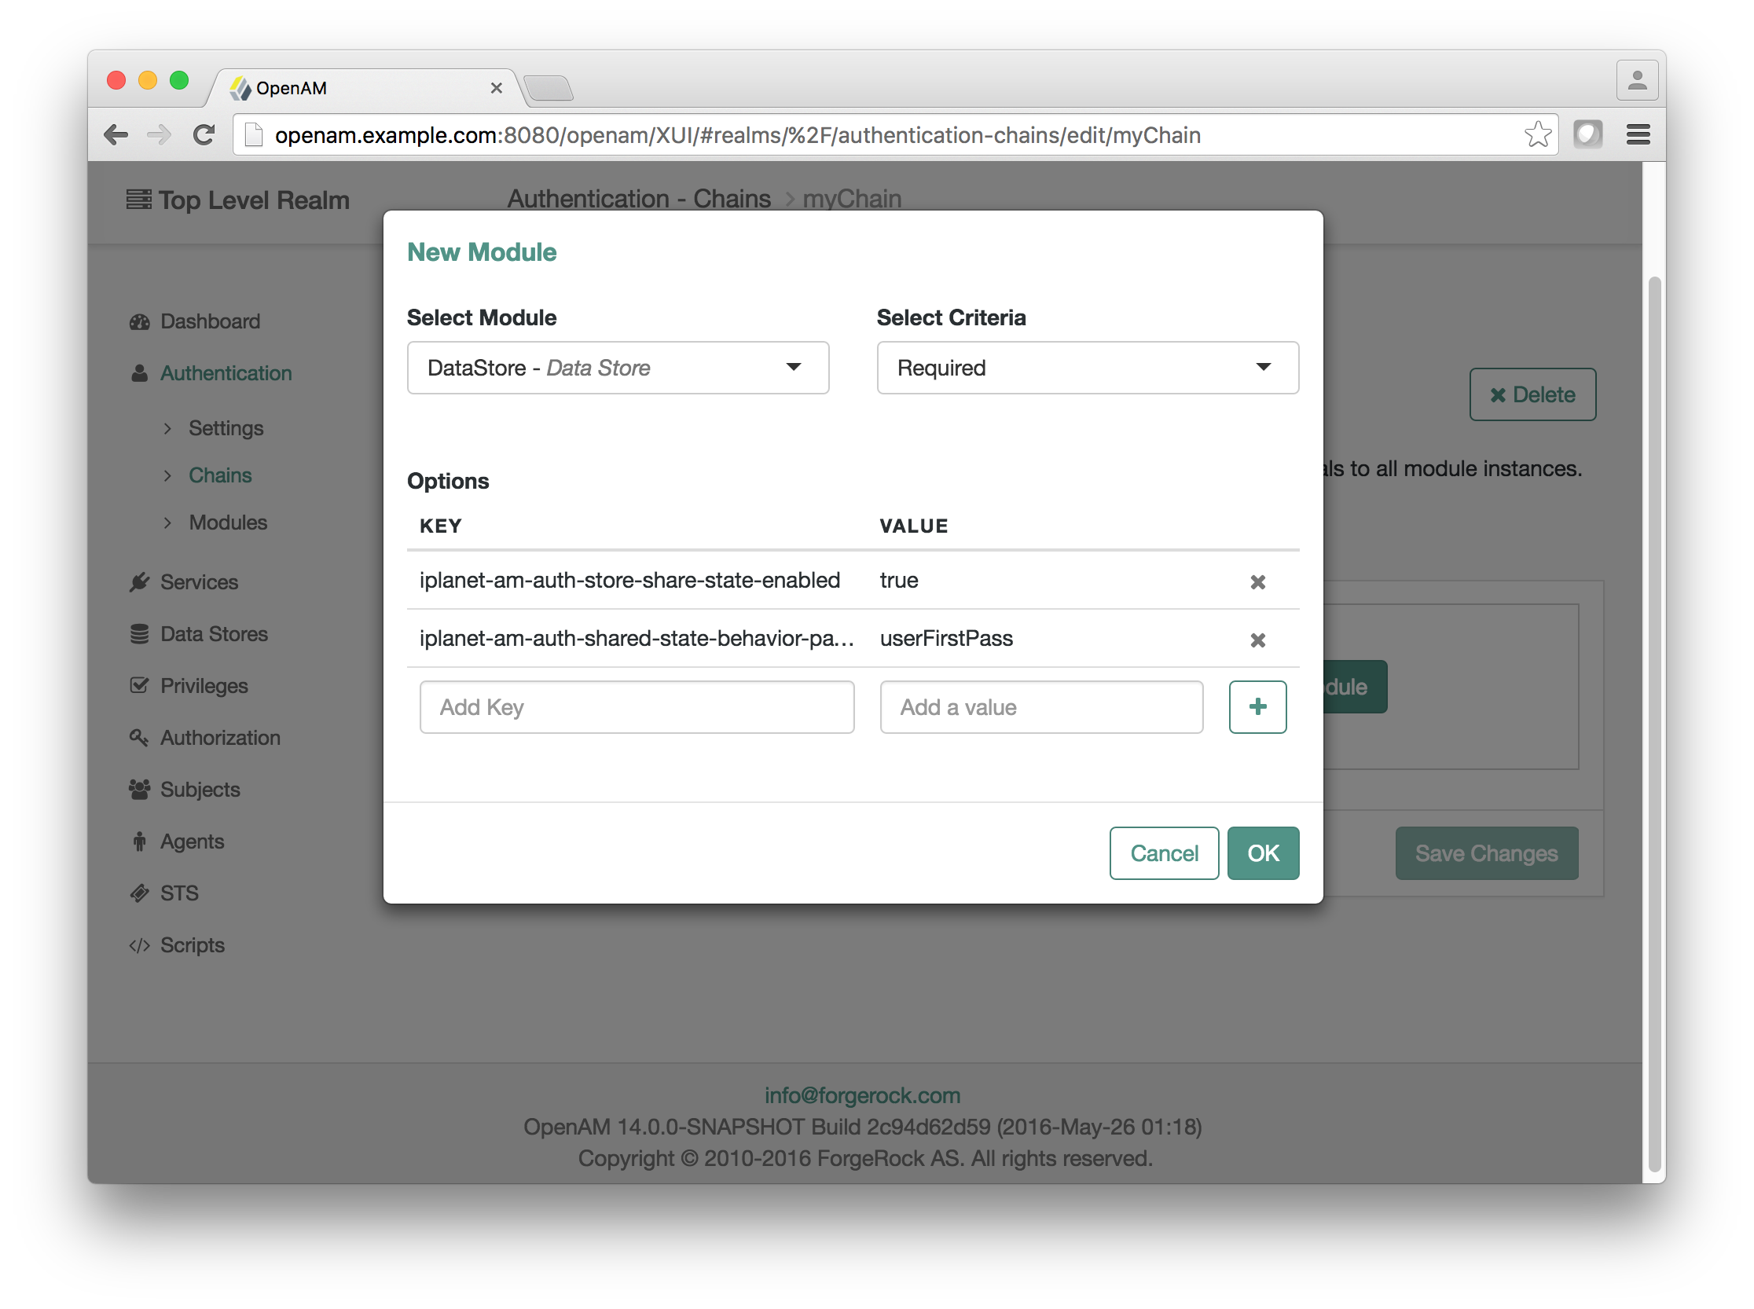Click the Subjects group icon
This screenshot has width=1754, height=1309.
point(140,789)
